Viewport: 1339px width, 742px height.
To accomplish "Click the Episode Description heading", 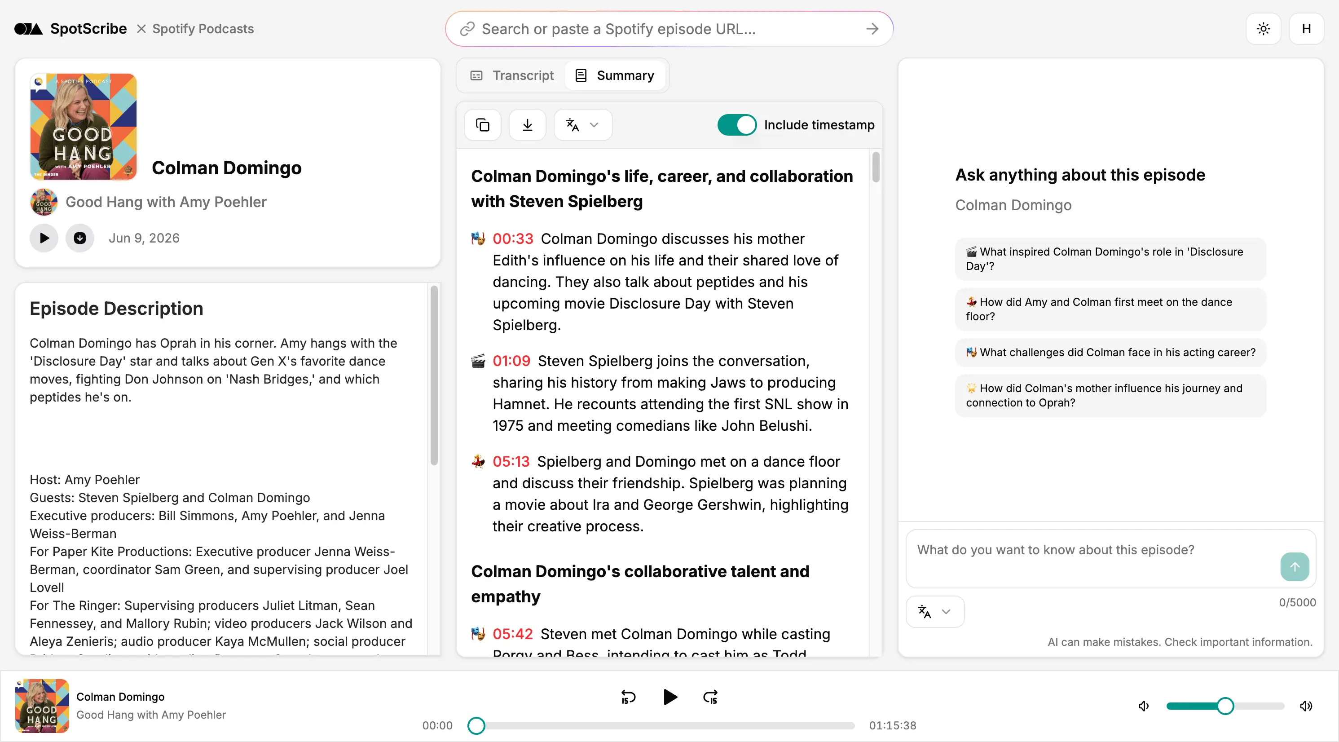I will (116, 309).
